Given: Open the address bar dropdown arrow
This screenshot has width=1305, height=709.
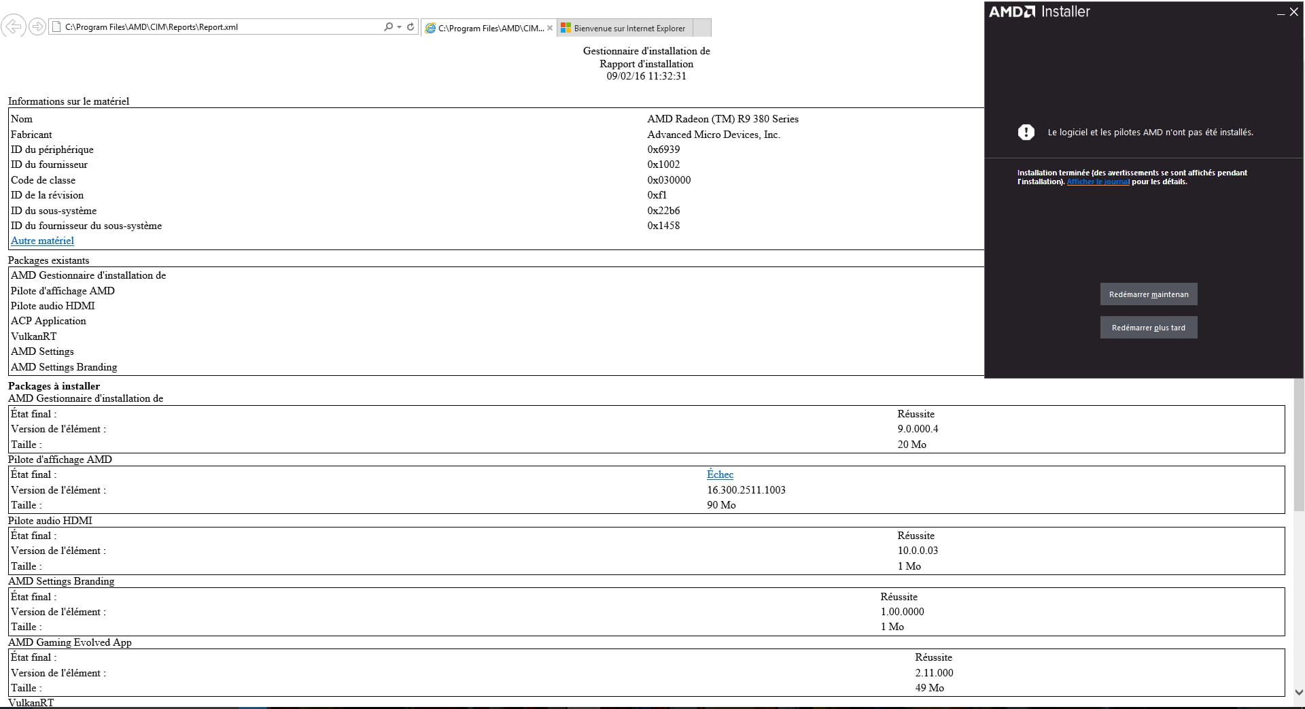Looking at the screenshot, I should [399, 27].
